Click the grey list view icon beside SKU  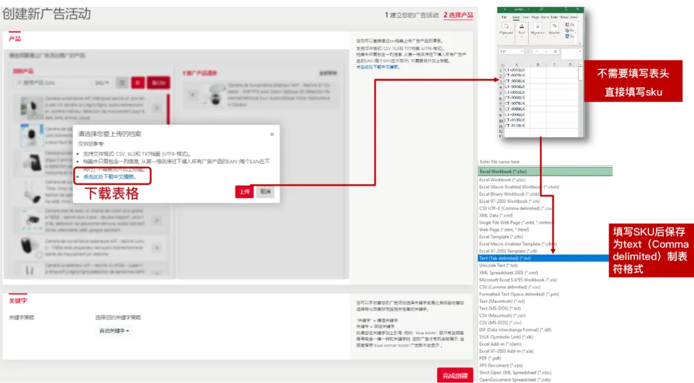point(122,83)
